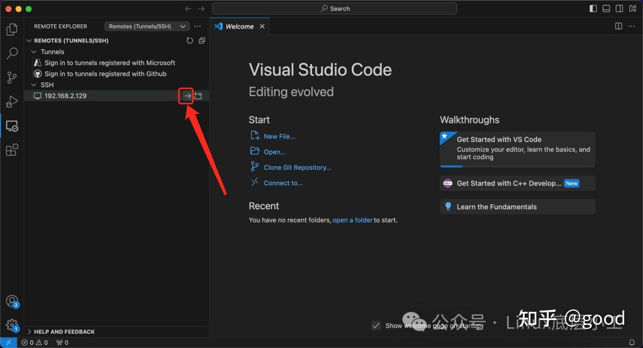
Task: Toggle Show welcome page on startup checkbox
Action: click(376, 325)
